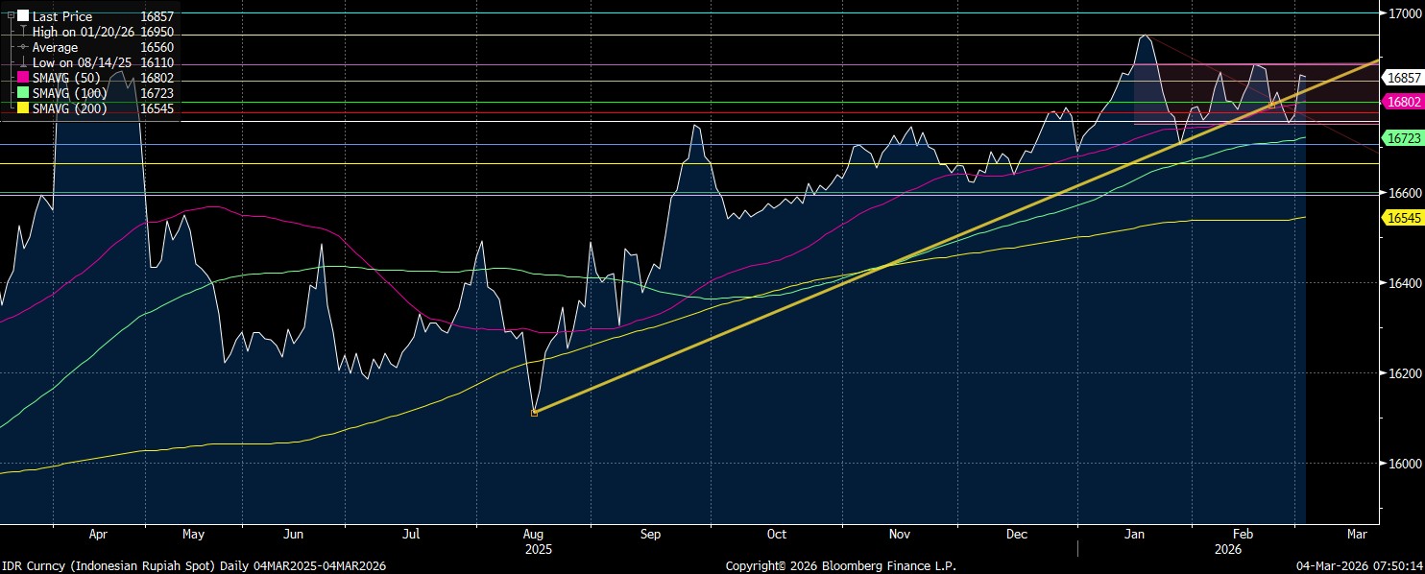Click the SMAVG (200) legend label
This screenshot has height=574, width=1425.
point(70,108)
